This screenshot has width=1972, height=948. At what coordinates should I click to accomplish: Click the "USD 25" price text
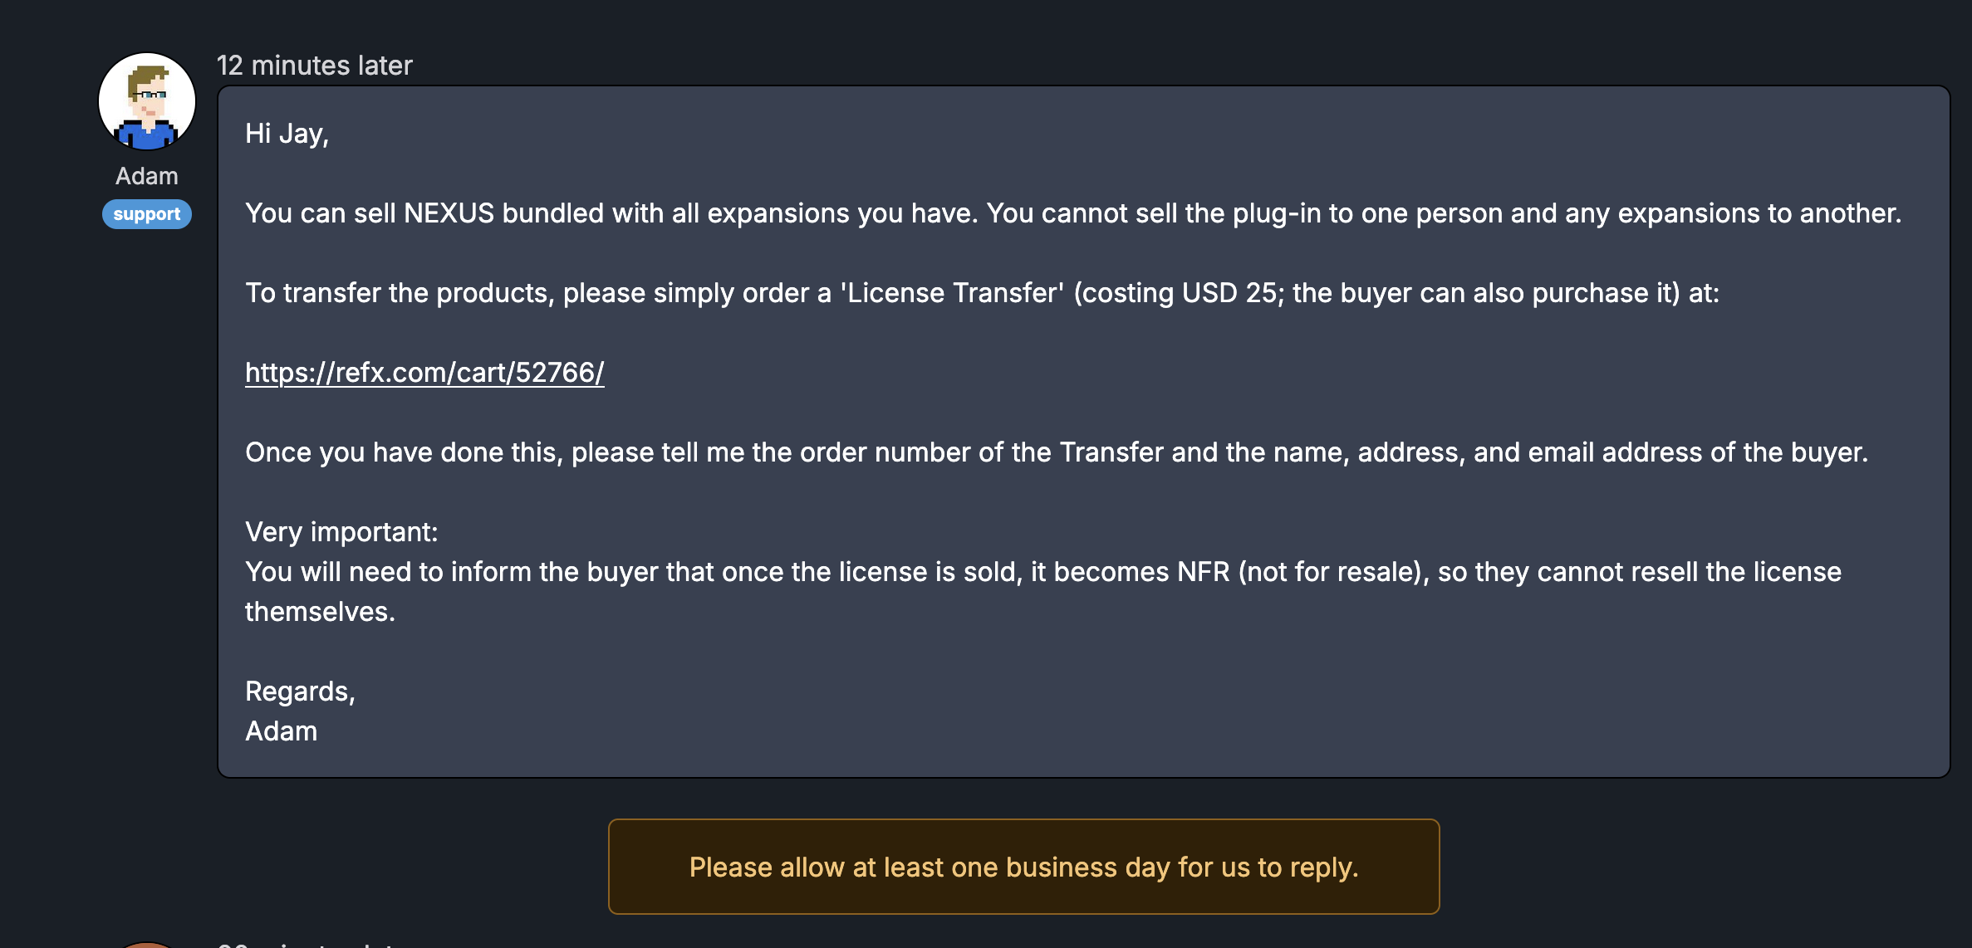click(1229, 293)
